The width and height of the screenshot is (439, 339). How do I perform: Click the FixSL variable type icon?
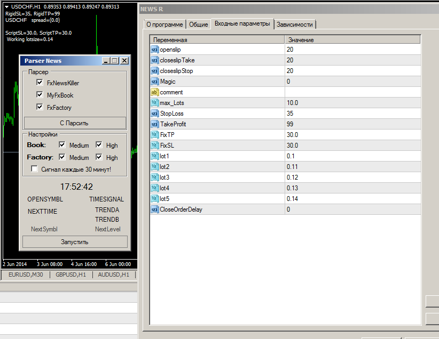click(154, 146)
